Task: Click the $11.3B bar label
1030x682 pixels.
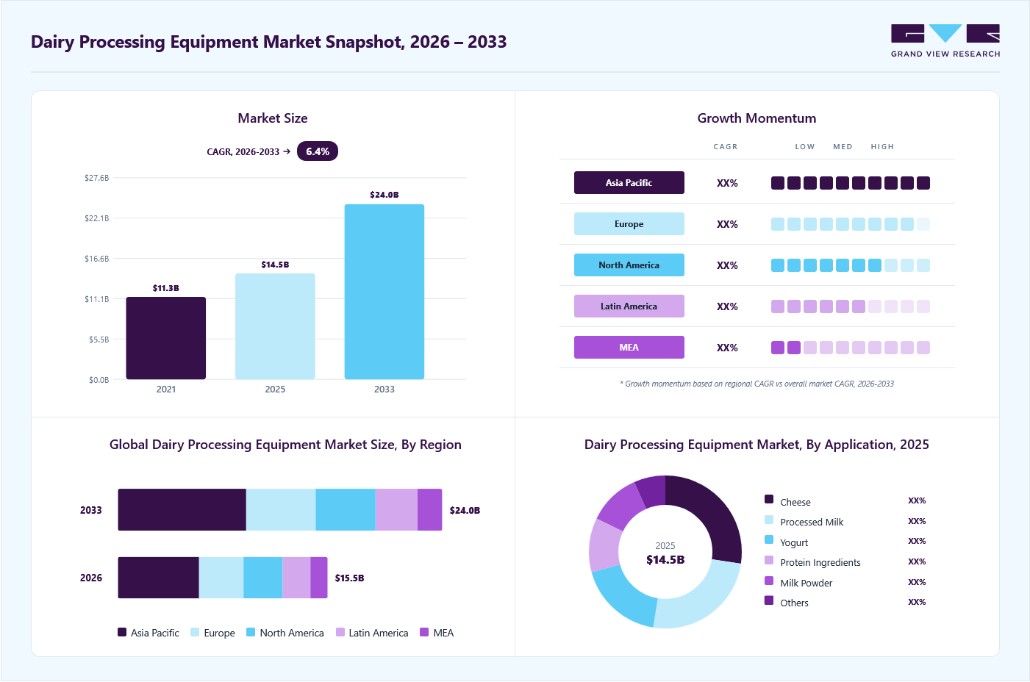Action: (x=166, y=288)
